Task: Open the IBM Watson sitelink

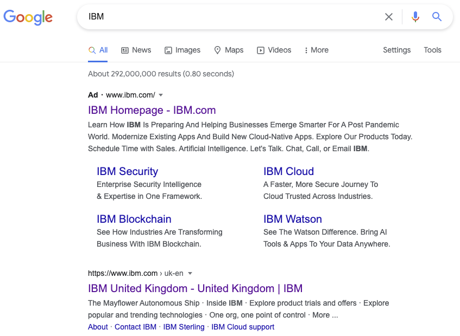Action: [293, 219]
